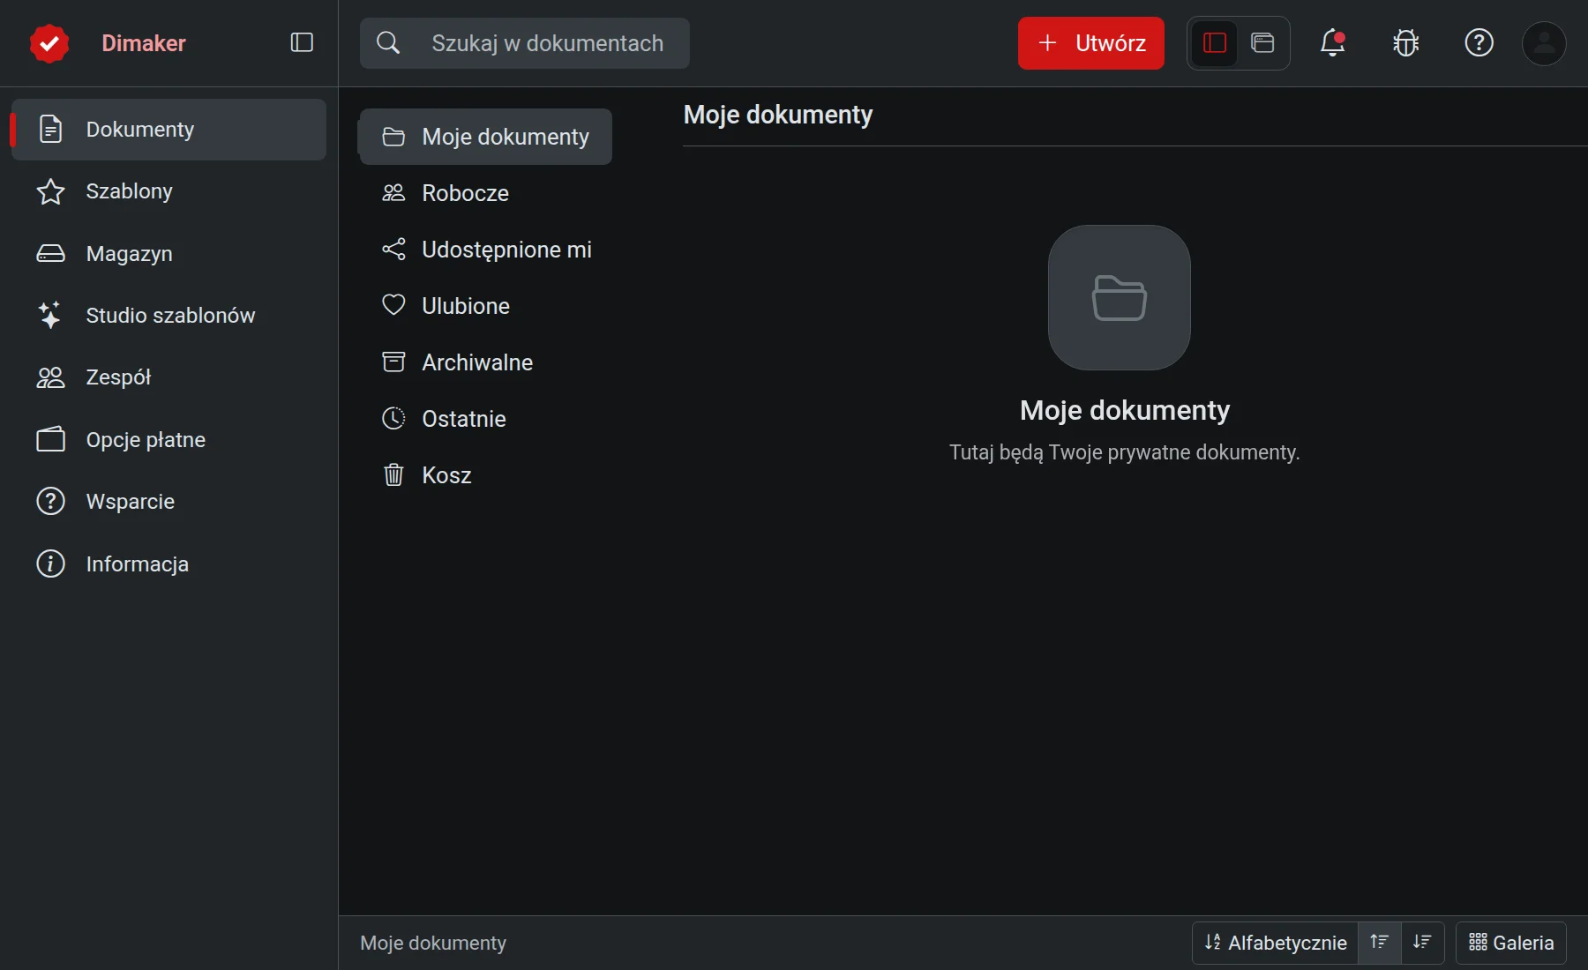Viewport: 1588px width, 970px height.
Task: Click the search magnifier icon
Action: pyautogui.click(x=388, y=42)
